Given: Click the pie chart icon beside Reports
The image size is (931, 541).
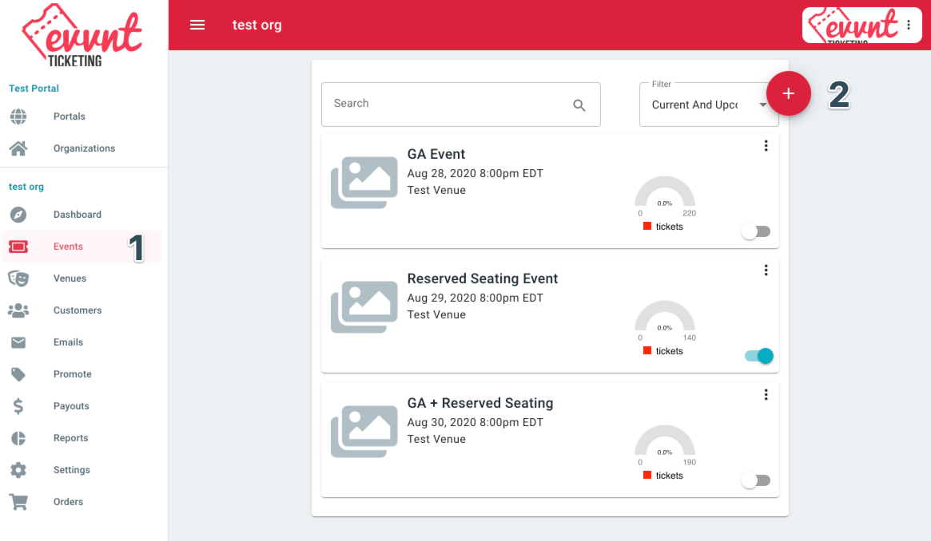Looking at the screenshot, I should [18, 439].
